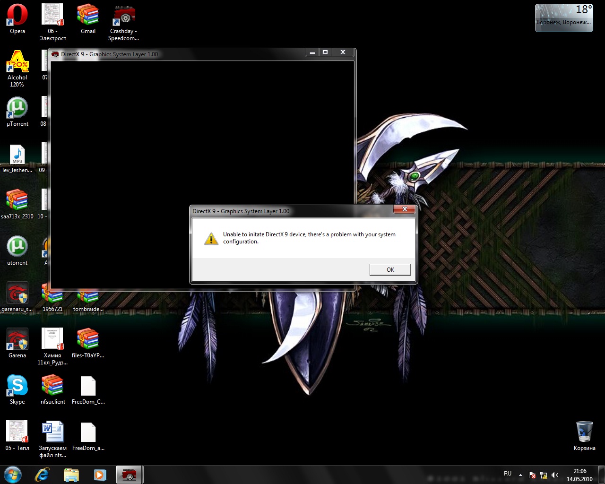Maximize the DirectX 9 black window
Image resolution: width=605 pixels, height=484 pixels.
(325, 52)
